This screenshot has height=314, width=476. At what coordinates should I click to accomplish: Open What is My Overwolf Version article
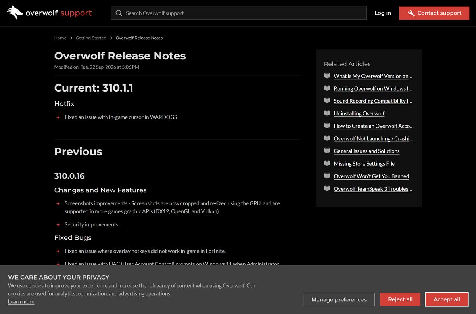pyautogui.click(x=373, y=76)
